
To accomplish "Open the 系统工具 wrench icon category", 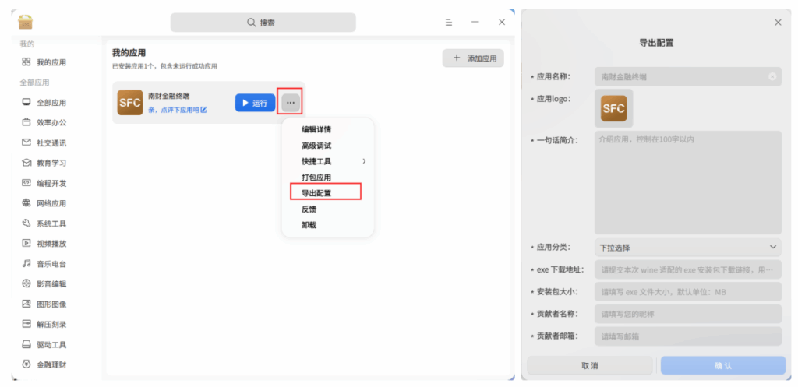I will click(x=26, y=223).
